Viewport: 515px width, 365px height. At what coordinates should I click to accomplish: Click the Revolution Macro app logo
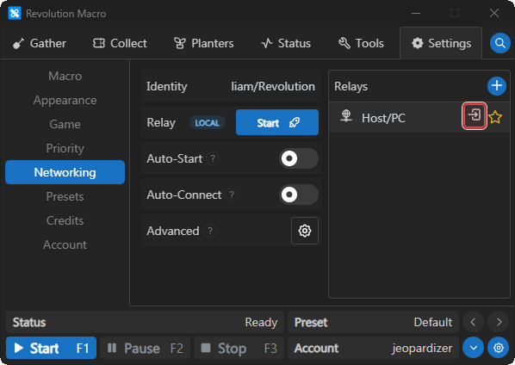[15, 13]
